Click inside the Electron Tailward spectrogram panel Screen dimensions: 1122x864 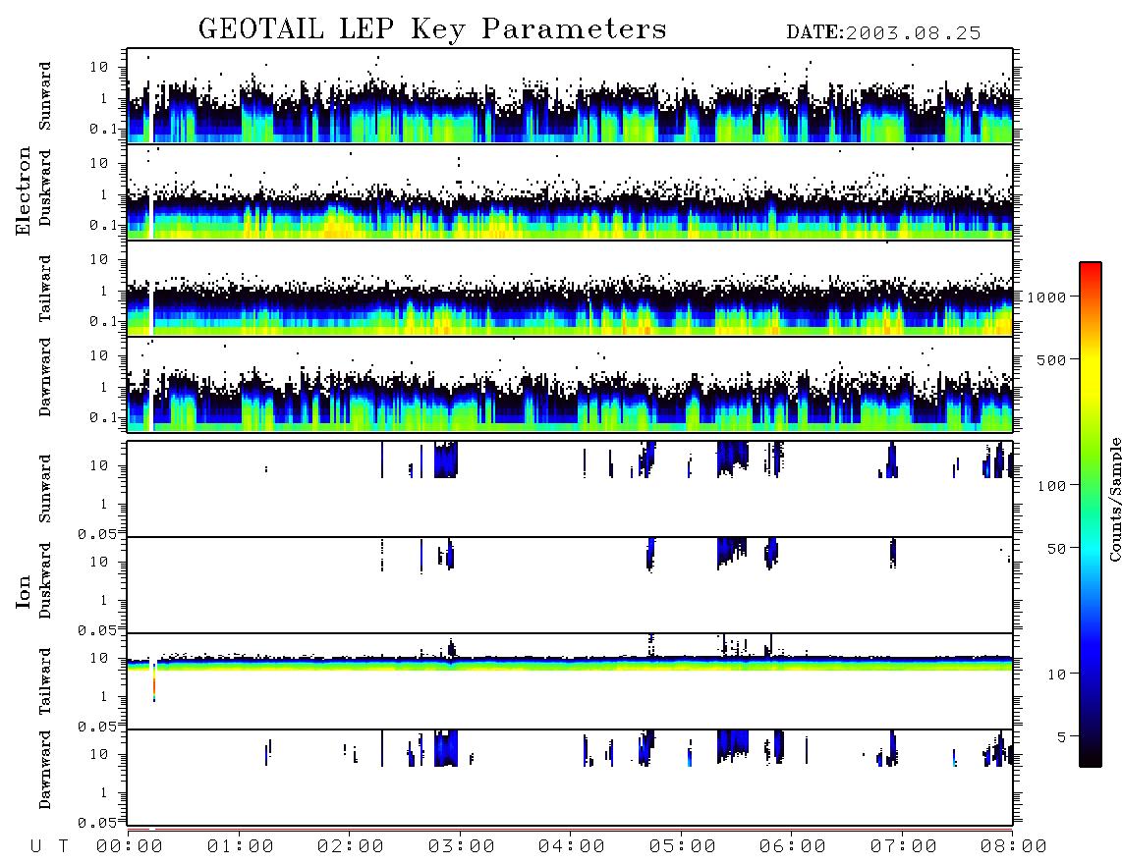pyautogui.click(x=570, y=289)
